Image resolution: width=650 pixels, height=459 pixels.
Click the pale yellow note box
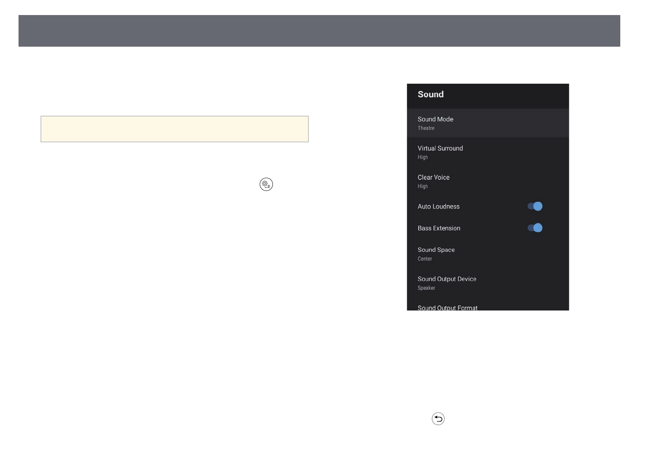[174, 129]
